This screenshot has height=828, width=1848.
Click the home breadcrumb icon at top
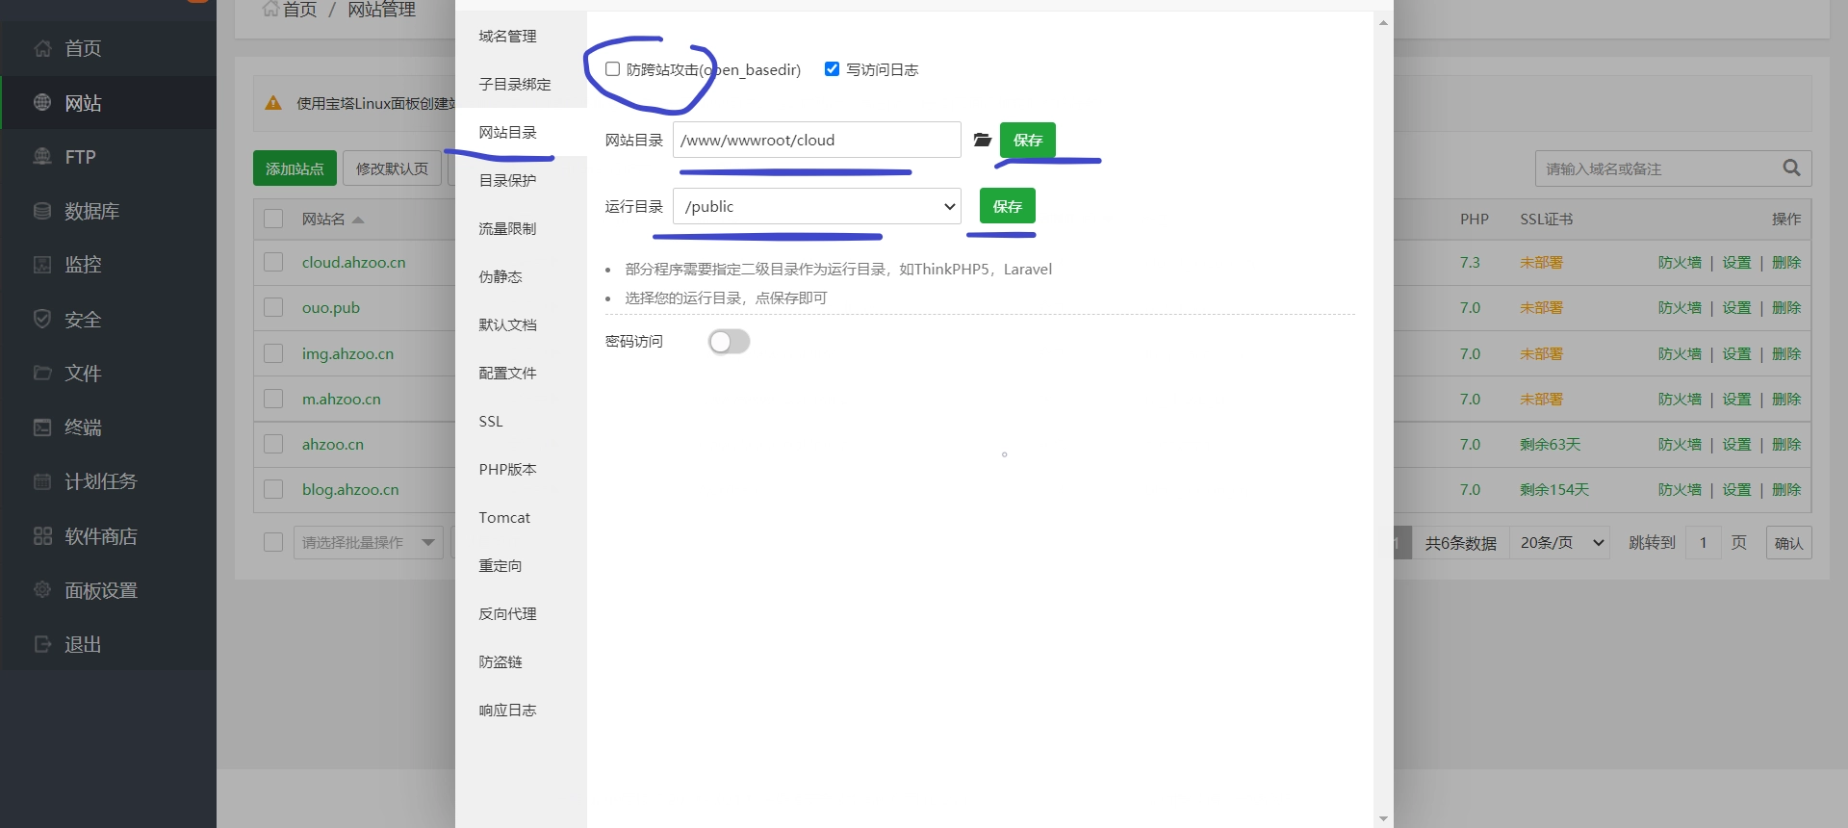(x=270, y=9)
